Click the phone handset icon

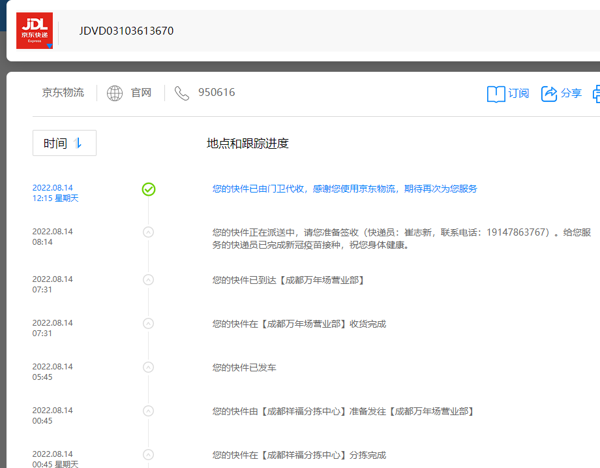coord(182,93)
